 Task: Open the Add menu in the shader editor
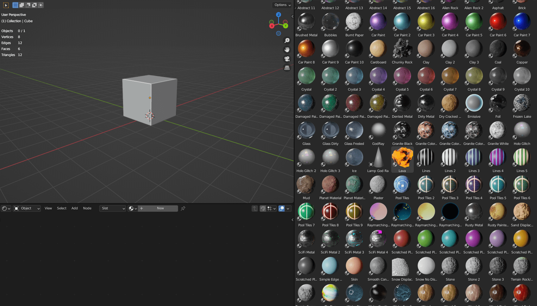[74, 208]
